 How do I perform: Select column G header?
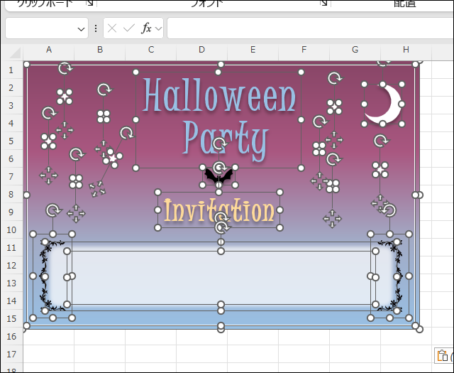coord(355,50)
